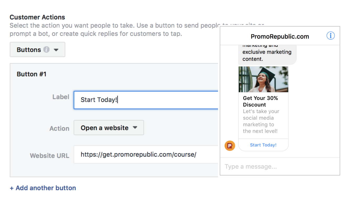Image resolution: width=346 pixels, height=200 pixels.
Task: Click + Add another button link
Action: tap(43, 188)
